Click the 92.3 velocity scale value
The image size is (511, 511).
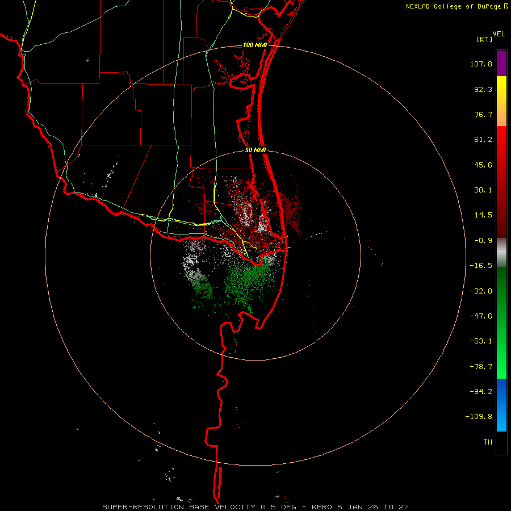tap(483, 89)
